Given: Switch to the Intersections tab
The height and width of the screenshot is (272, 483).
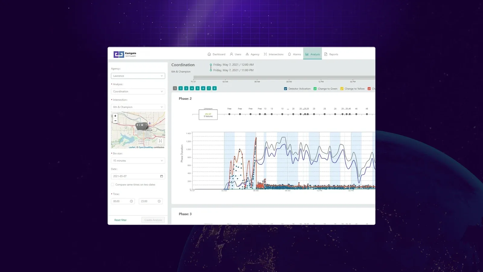Looking at the screenshot, I should [273, 54].
